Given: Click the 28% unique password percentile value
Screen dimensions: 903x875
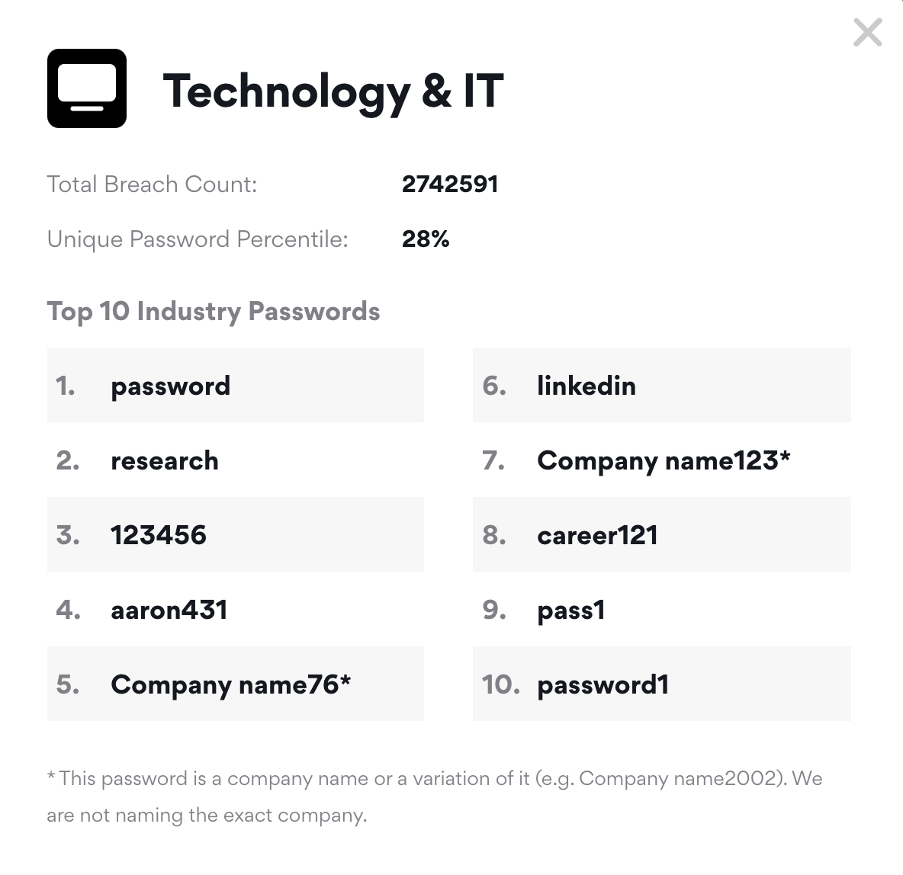Looking at the screenshot, I should [x=426, y=239].
